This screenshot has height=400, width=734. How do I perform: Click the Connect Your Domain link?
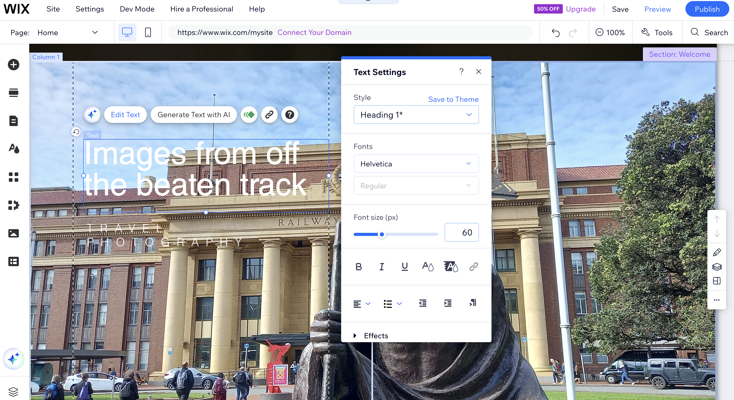click(315, 32)
